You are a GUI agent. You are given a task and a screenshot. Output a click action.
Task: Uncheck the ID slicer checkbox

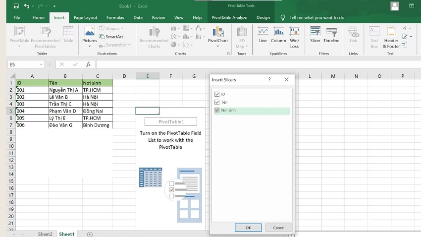pos(216,94)
